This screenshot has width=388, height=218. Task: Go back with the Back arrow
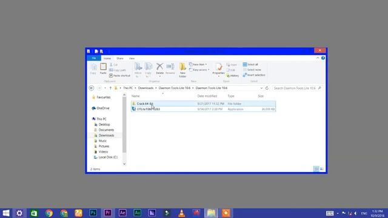(92, 88)
